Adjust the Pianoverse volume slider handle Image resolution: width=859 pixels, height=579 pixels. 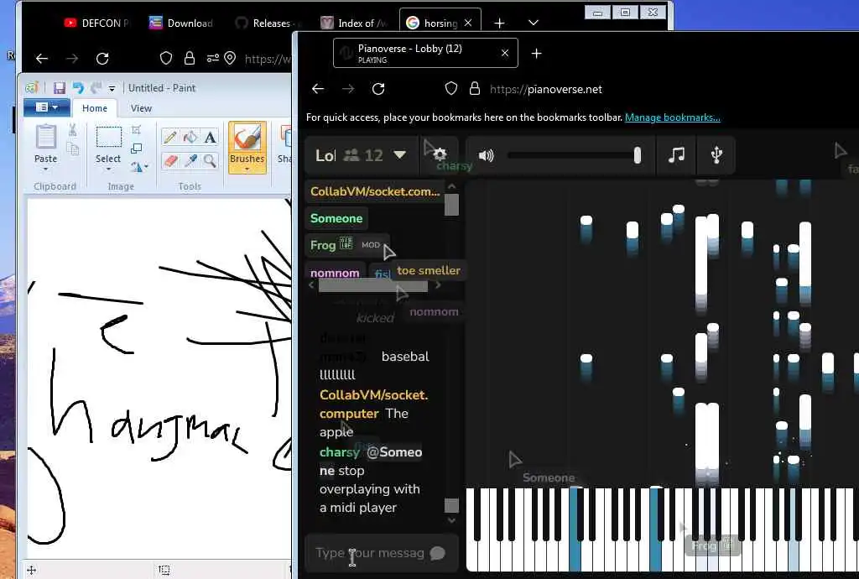[638, 155]
